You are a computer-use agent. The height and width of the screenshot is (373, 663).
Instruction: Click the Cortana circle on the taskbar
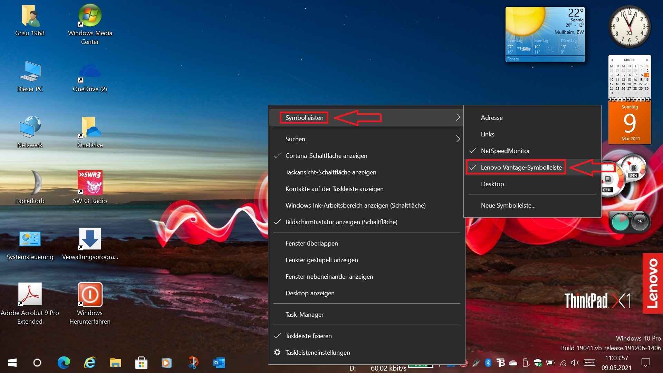tap(37, 363)
